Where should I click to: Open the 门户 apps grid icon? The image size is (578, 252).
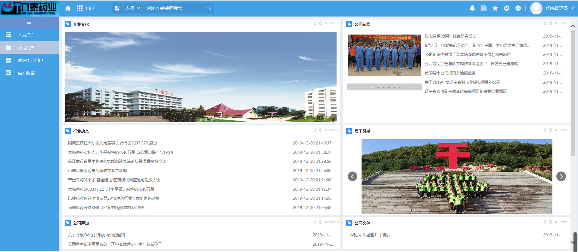pyautogui.click(x=80, y=8)
